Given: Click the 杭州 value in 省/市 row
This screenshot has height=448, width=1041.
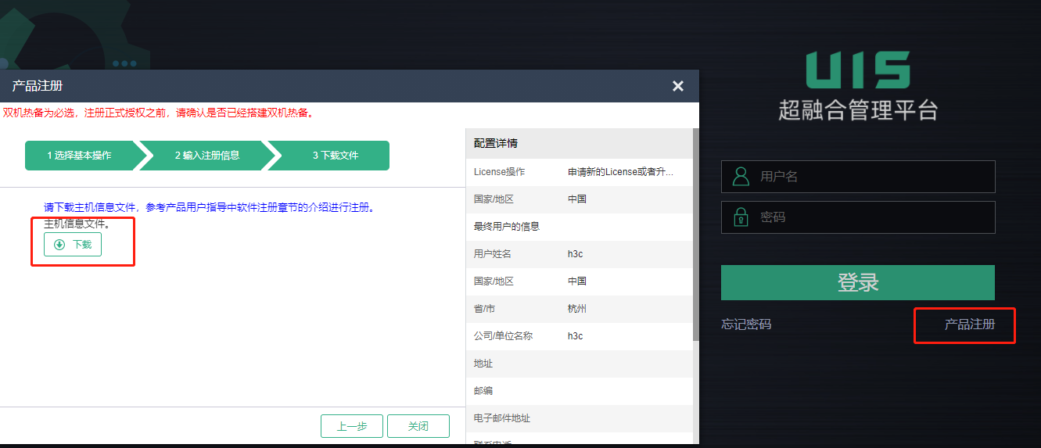Looking at the screenshot, I should tap(577, 309).
